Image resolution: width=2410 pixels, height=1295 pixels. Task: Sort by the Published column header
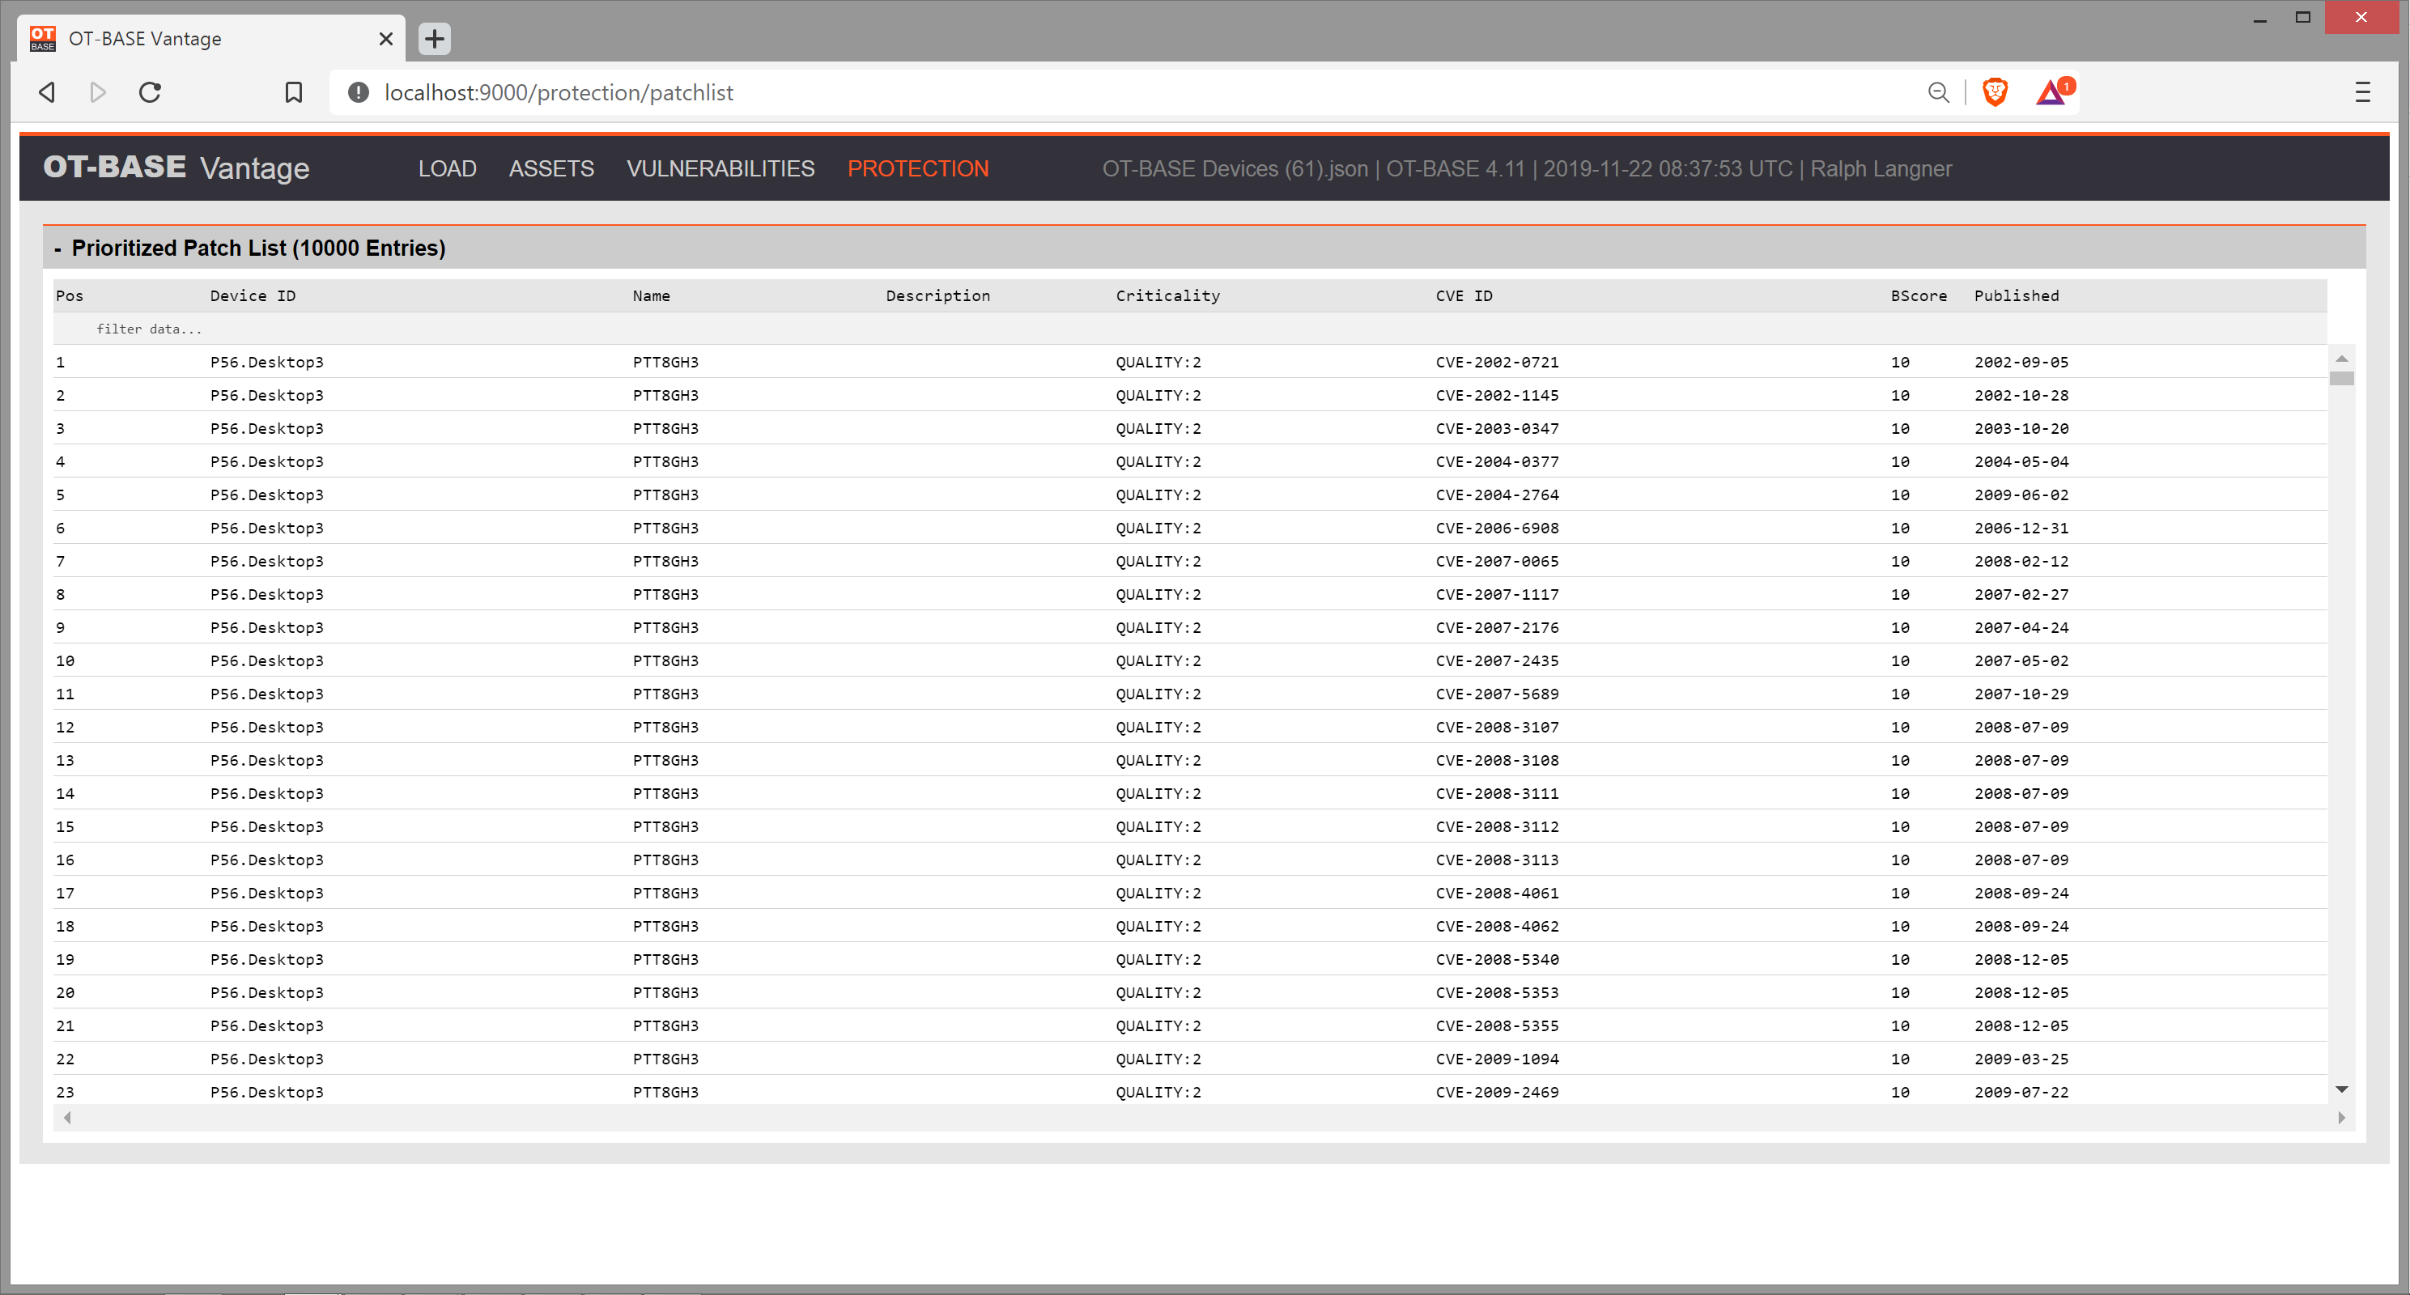point(2016,295)
